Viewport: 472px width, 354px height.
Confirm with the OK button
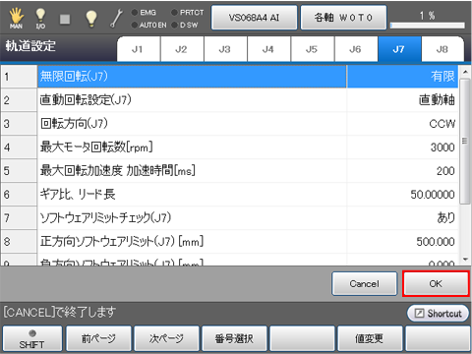436,283
